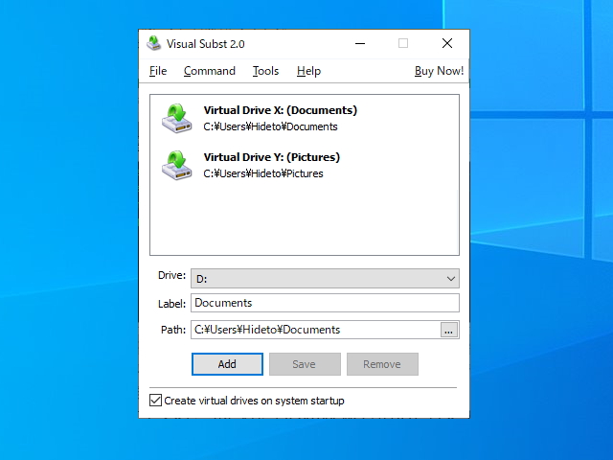Screen dimensions: 613x460
Task: Open the Drive letter dropdown
Action: (x=325, y=279)
